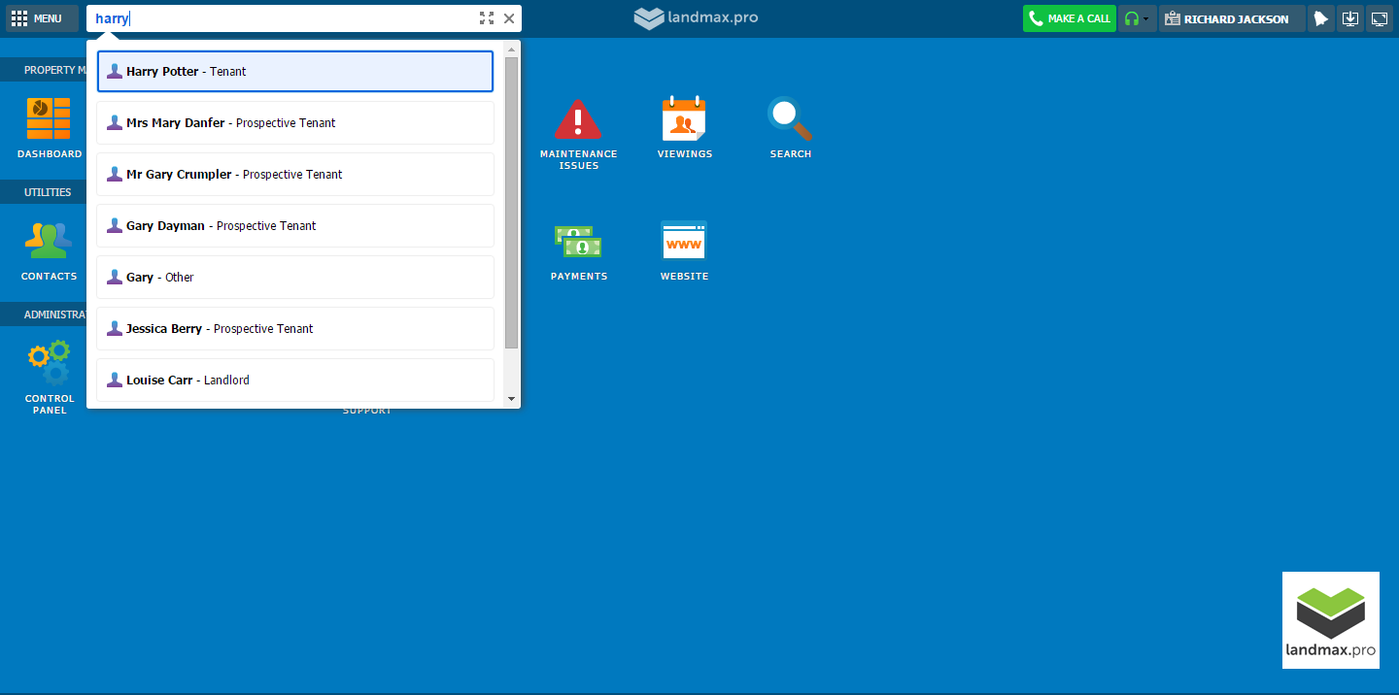Open the Search magnifier icon
Screen dimensions: 1399x695
(790, 120)
